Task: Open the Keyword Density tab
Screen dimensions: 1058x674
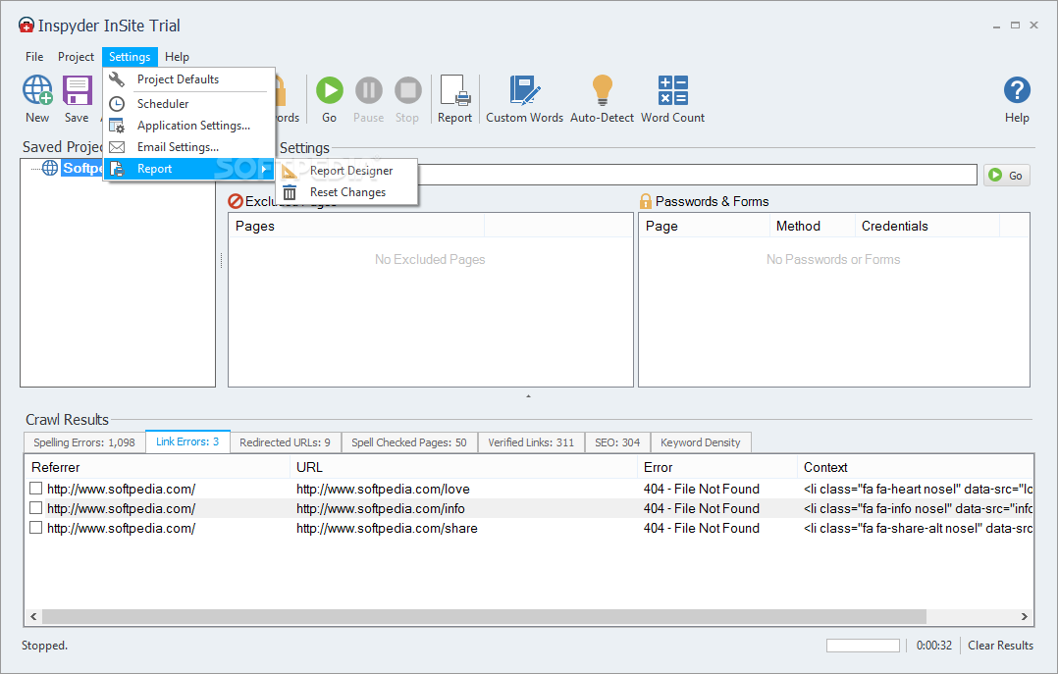Action: tap(701, 442)
